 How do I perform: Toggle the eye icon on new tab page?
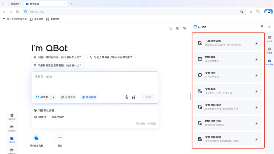click(184, 28)
